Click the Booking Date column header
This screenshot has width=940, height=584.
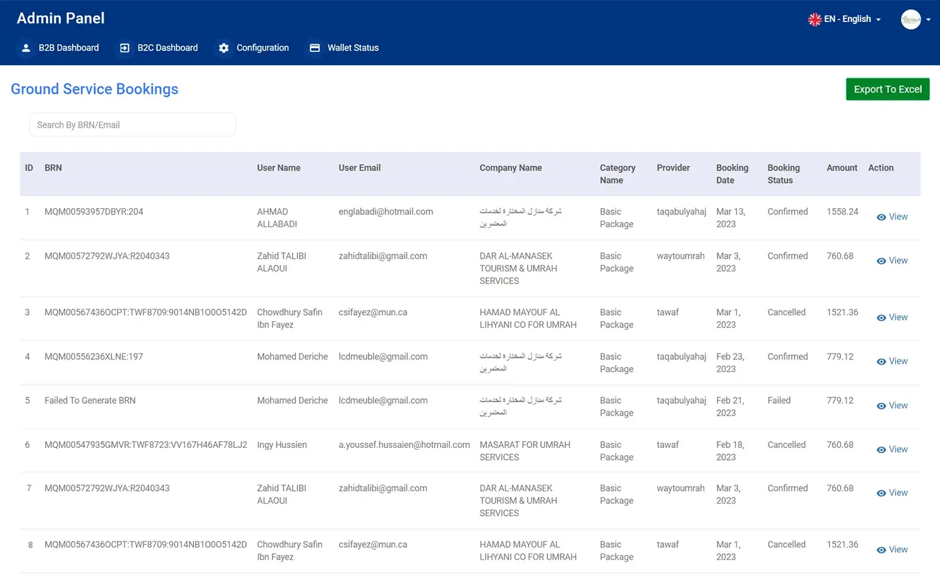point(732,174)
